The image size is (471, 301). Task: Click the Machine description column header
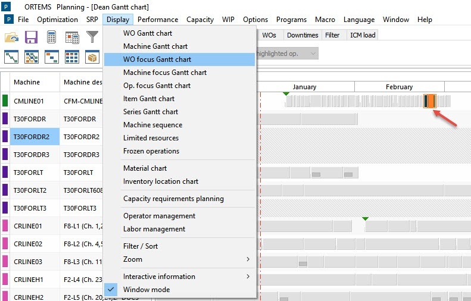(x=82, y=82)
